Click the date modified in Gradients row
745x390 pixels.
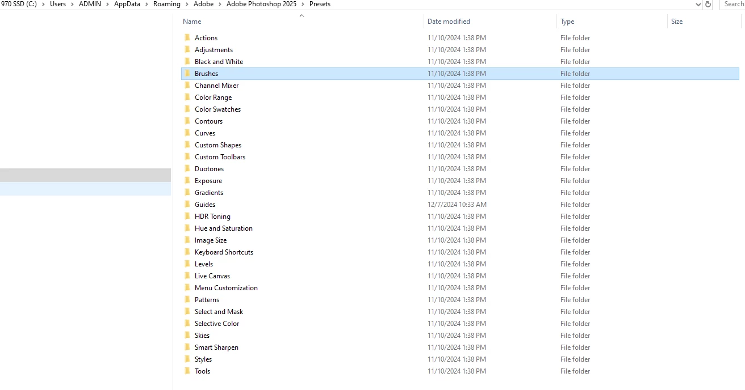tap(457, 193)
